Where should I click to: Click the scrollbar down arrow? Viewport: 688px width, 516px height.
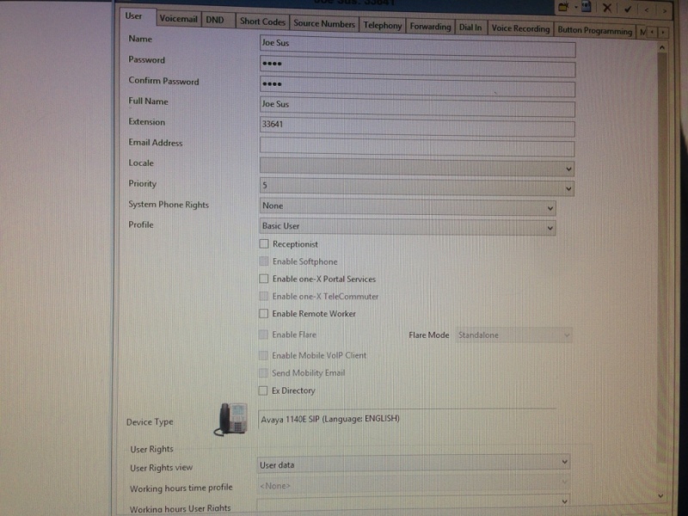point(661,495)
